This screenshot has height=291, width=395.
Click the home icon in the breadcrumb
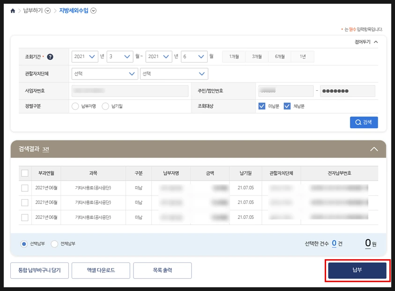click(13, 10)
